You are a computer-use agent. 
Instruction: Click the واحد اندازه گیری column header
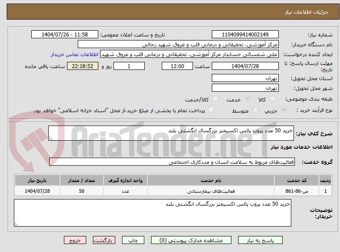click(126, 180)
